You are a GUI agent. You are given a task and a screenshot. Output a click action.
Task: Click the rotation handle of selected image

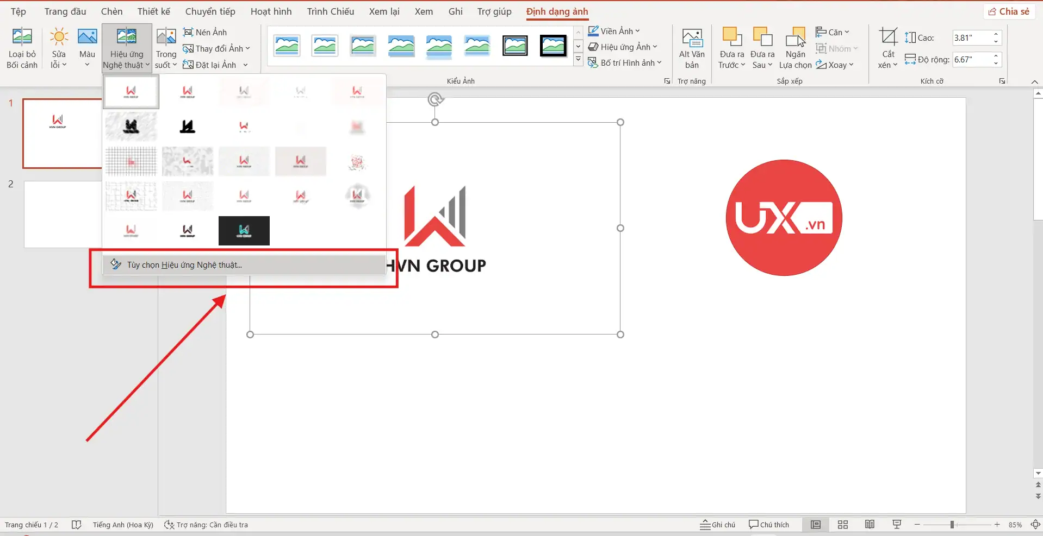coord(435,99)
